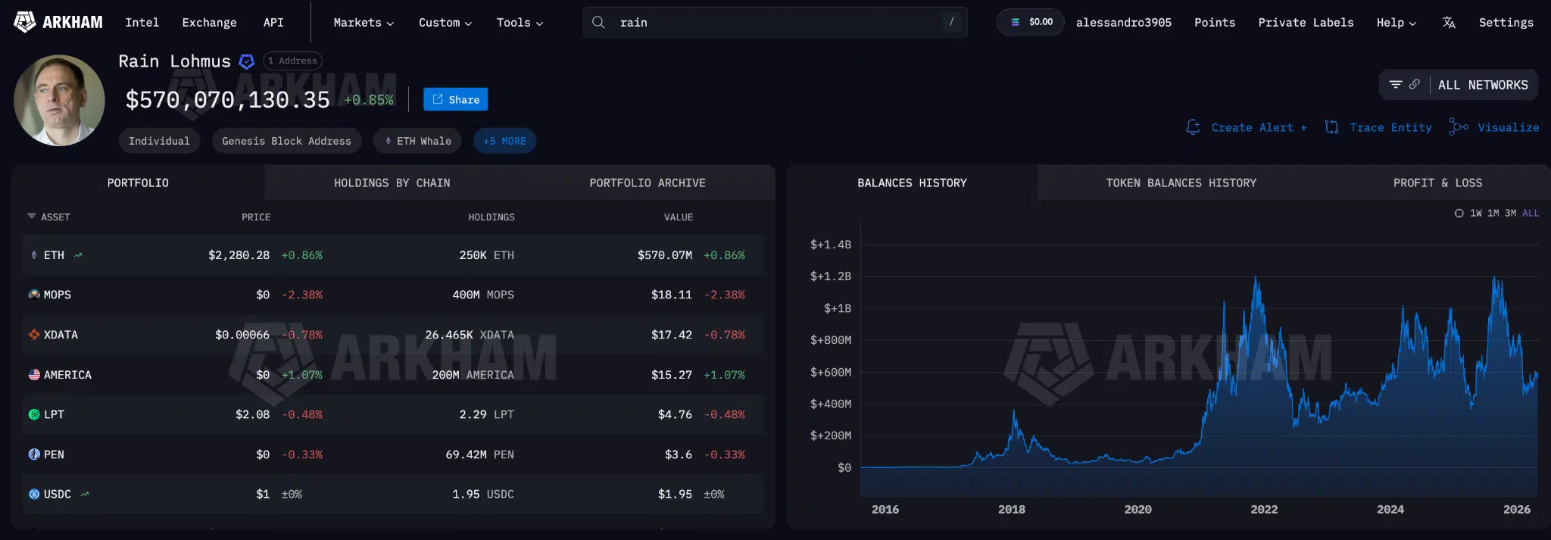Focus the search field containing rain
1551x540 pixels.
point(775,22)
